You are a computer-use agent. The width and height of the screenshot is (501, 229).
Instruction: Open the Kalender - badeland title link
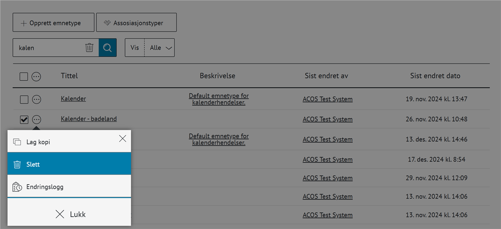click(89, 119)
